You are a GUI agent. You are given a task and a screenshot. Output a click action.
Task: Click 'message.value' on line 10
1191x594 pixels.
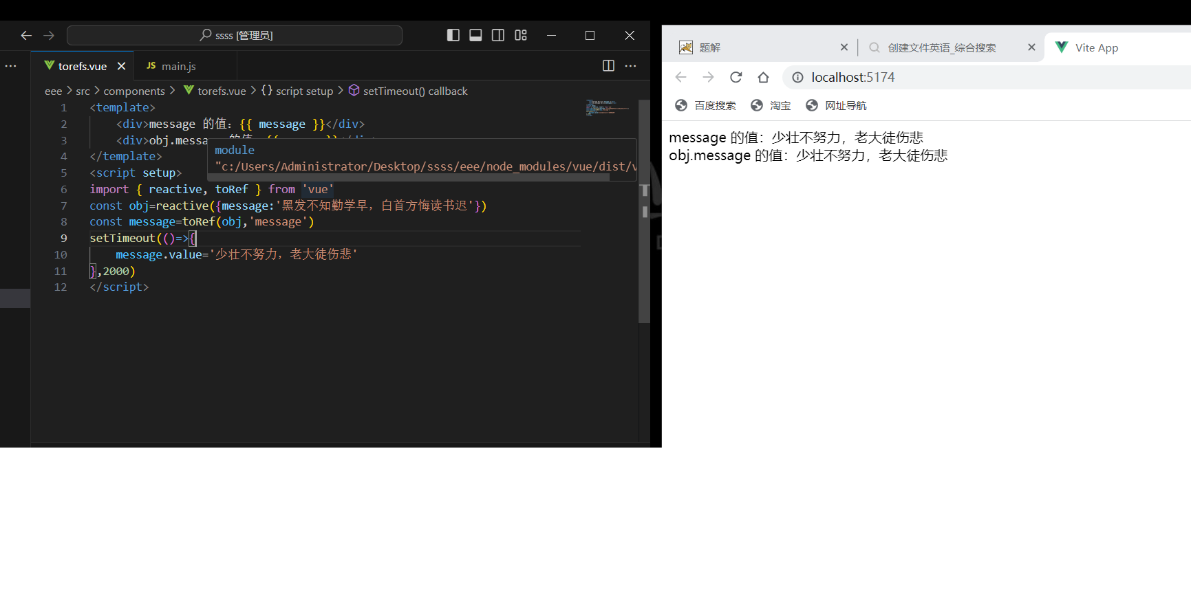159,254
